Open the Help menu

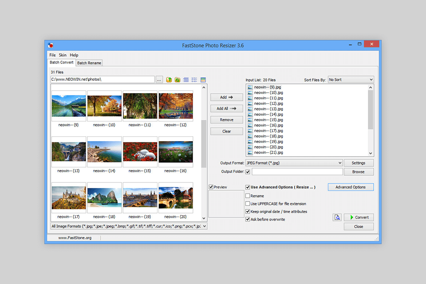[x=74, y=55]
